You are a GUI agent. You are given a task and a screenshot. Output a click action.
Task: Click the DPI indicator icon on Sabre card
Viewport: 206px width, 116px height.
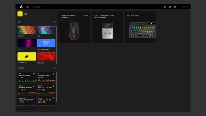tap(61, 20)
